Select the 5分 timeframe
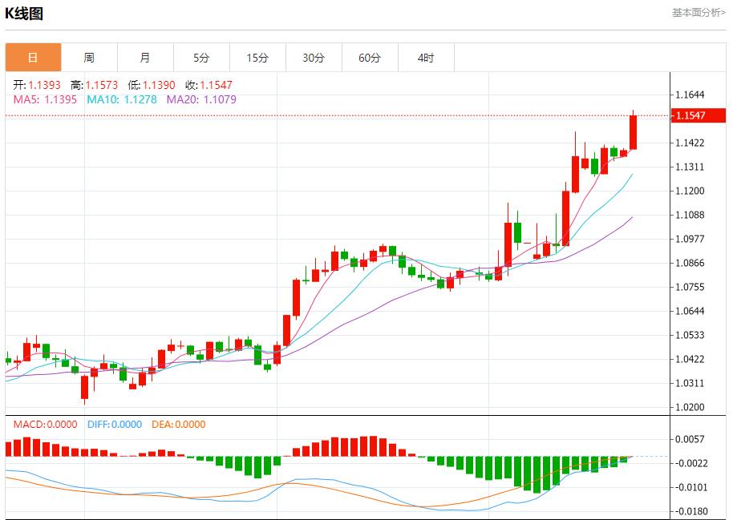 [x=200, y=58]
